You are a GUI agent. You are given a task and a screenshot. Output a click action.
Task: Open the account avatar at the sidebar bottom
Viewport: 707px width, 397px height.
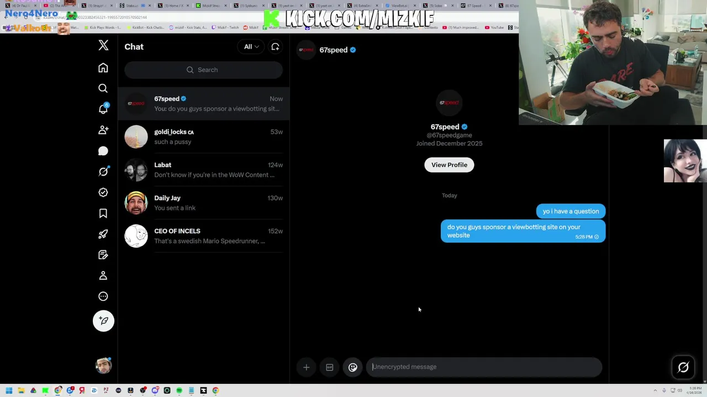103,366
